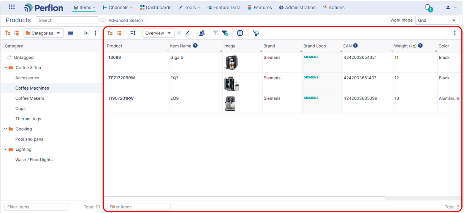464x213 pixels.
Task: Collapse the Coffee & Tea category
Action: click(6, 68)
